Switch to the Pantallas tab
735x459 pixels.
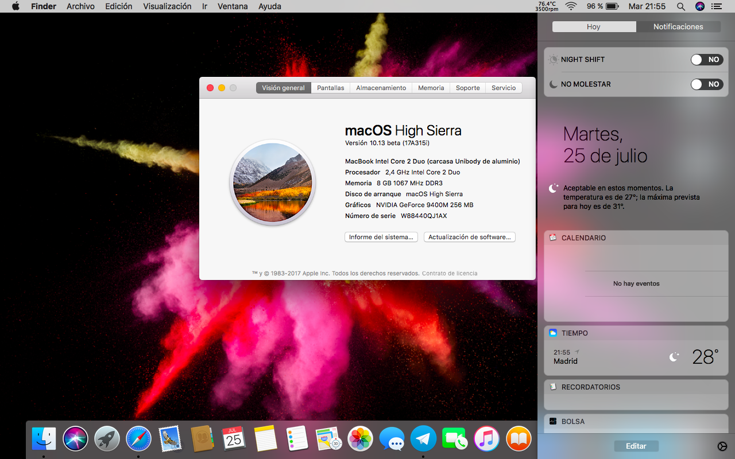tap(331, 88)
